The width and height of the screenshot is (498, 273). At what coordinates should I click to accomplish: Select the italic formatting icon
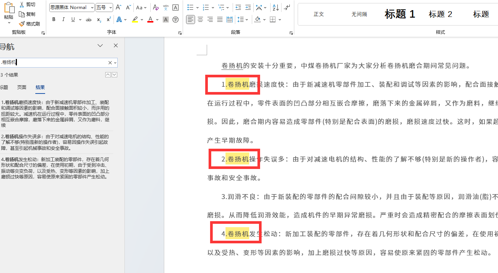pyautogui.click(x=63, y=19)
